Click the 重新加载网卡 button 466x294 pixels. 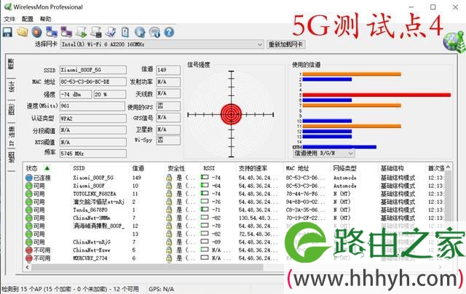[285, 44]
